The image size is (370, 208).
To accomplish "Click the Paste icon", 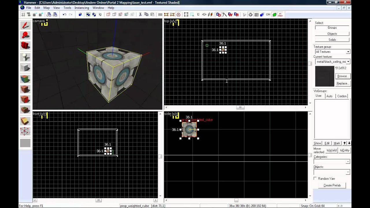I will 152,14.
